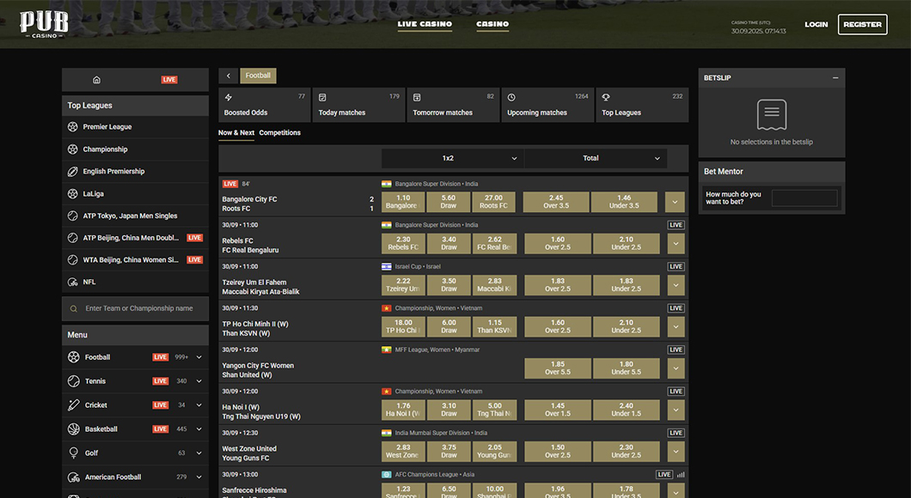Click the Register button

pyautogui.click(x=862, y=24)
